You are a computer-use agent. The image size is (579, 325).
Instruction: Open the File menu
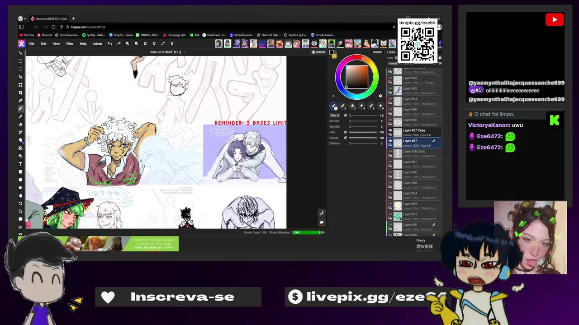[x=32, y=44]
